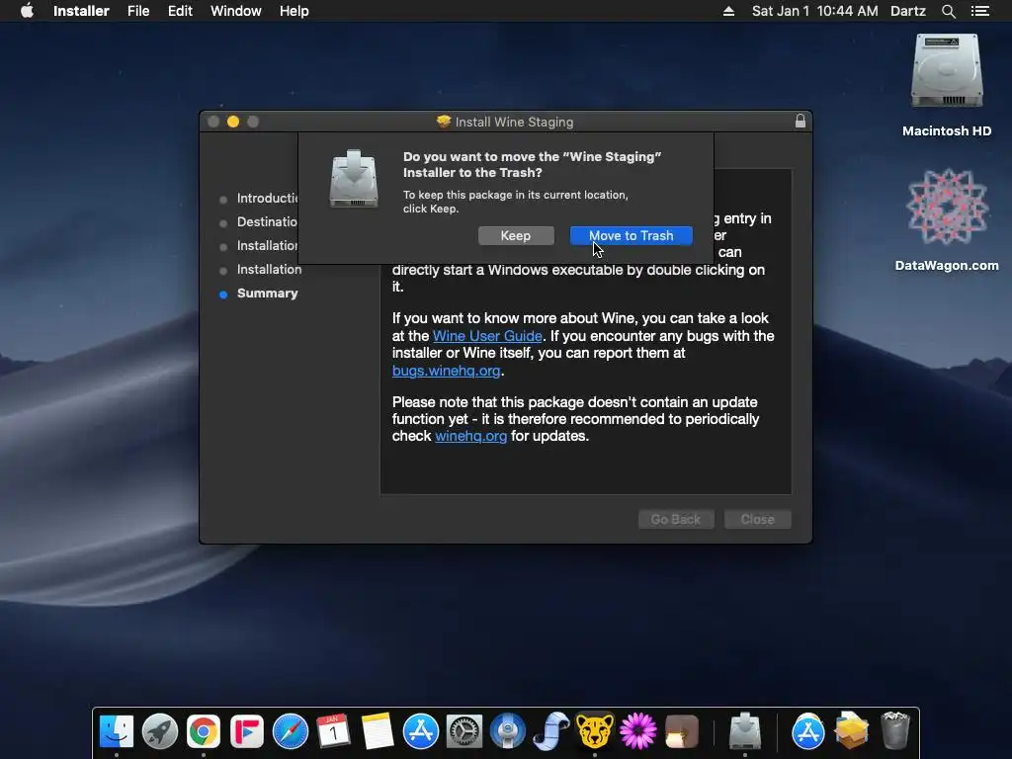1012x759 pixels.
Task: Click the Keep button
Action: pyautogui.click(x=516, y=235)
